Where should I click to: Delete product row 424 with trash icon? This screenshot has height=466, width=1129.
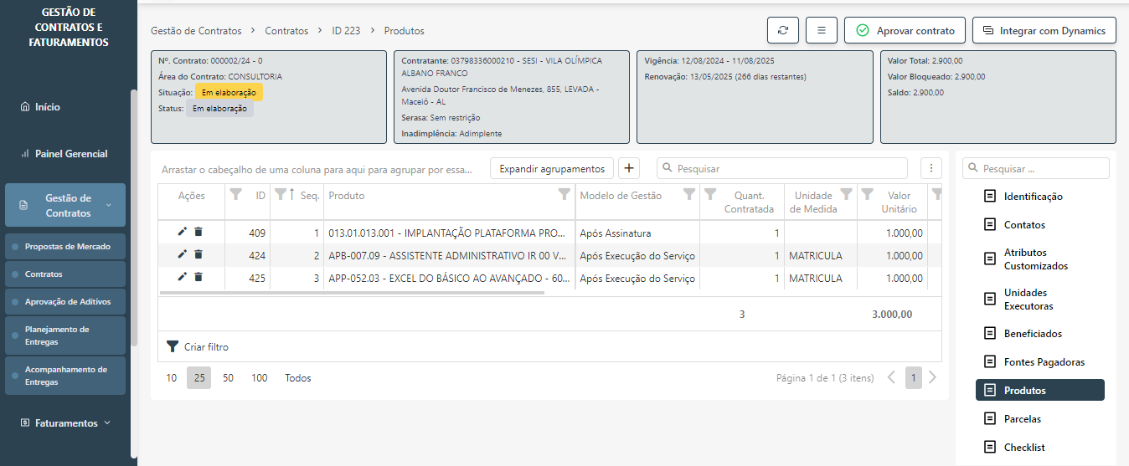(198, 255)
